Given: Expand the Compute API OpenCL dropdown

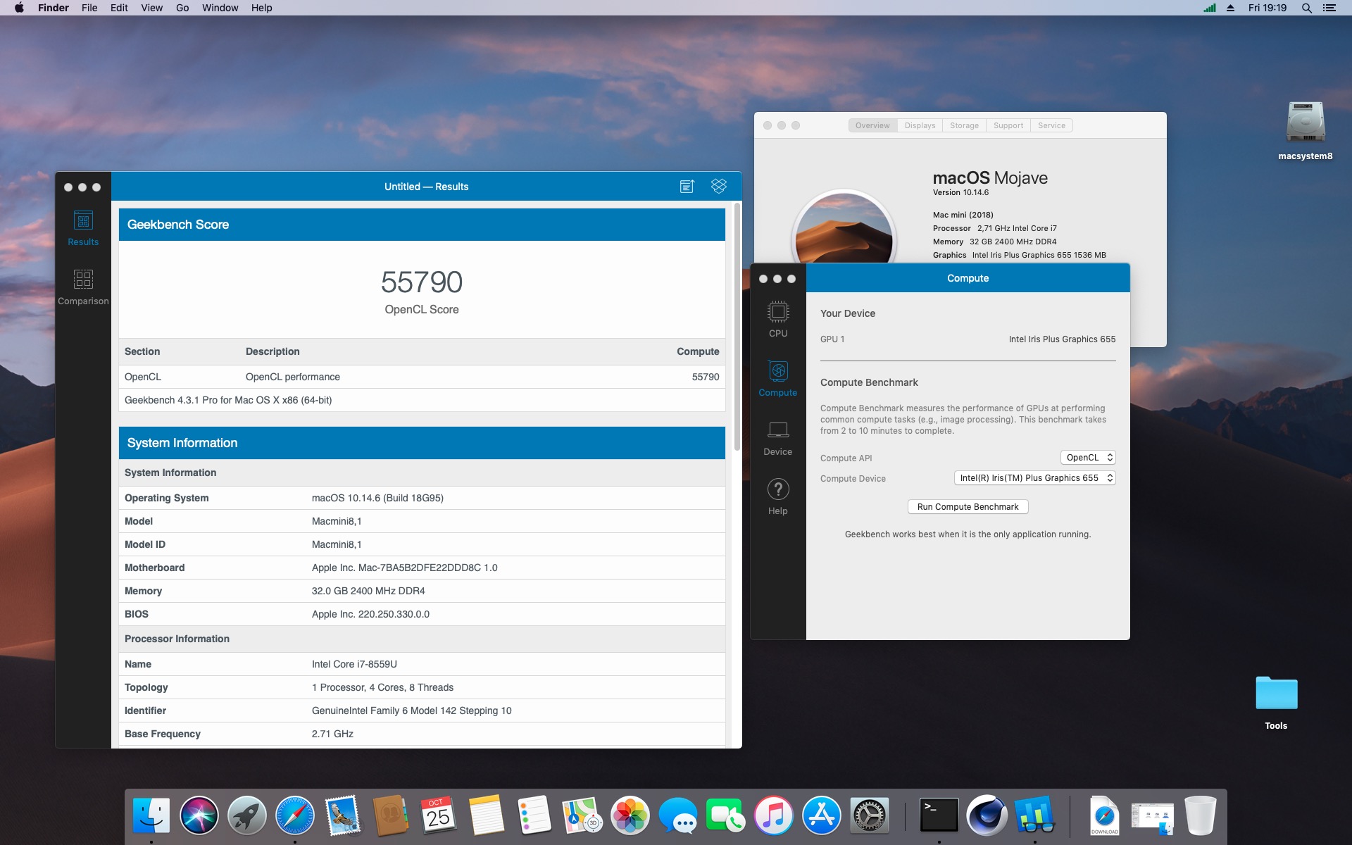Looking at the screenshot, I should click(1088, 458).
